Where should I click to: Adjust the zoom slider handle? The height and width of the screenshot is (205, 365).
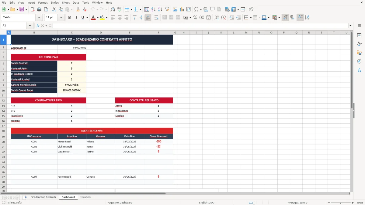pyautogui.click(x=340, y=203)
